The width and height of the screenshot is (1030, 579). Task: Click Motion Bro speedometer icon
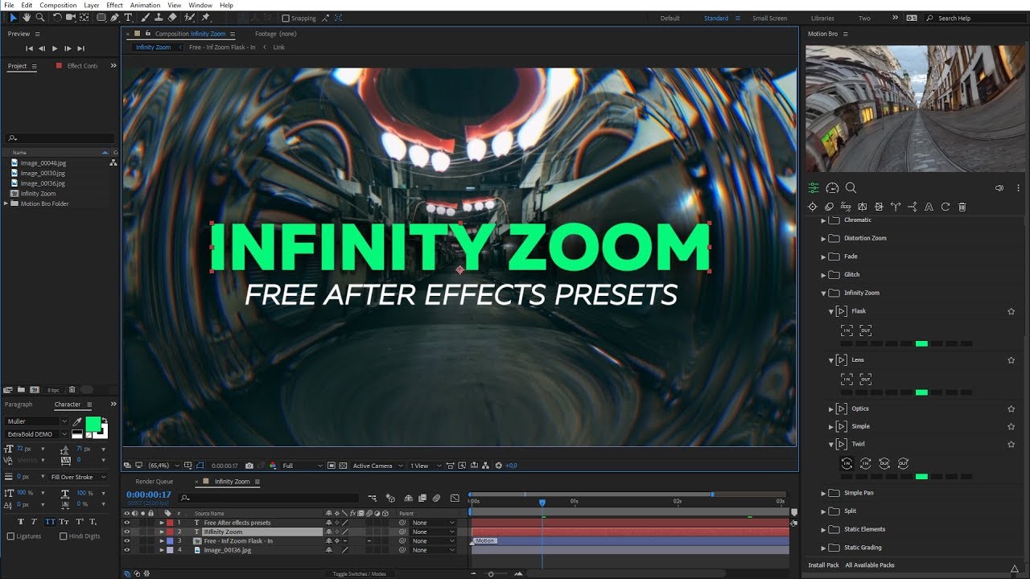(x=832, y=188)
